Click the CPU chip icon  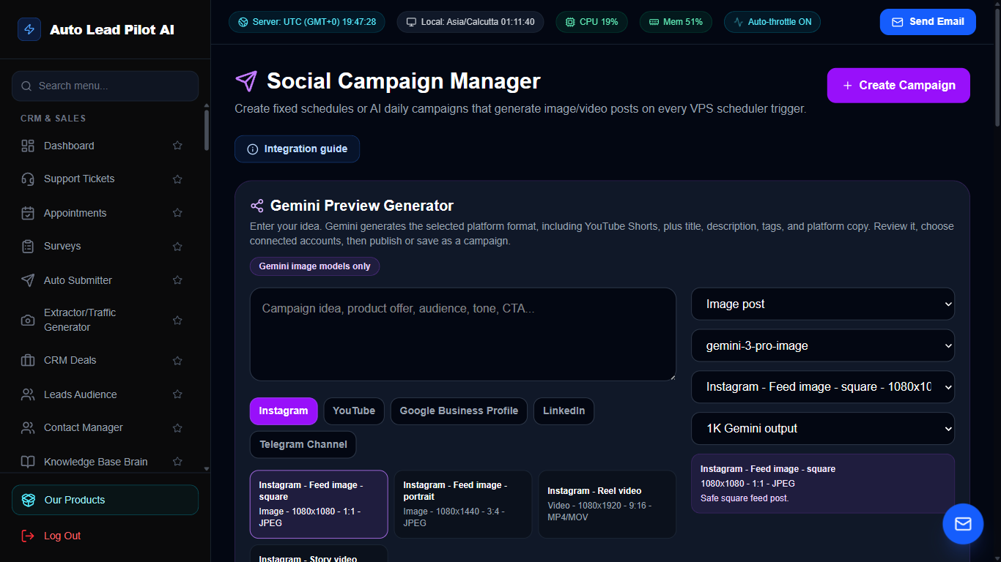pyautogui.click(x=570, y=22)
